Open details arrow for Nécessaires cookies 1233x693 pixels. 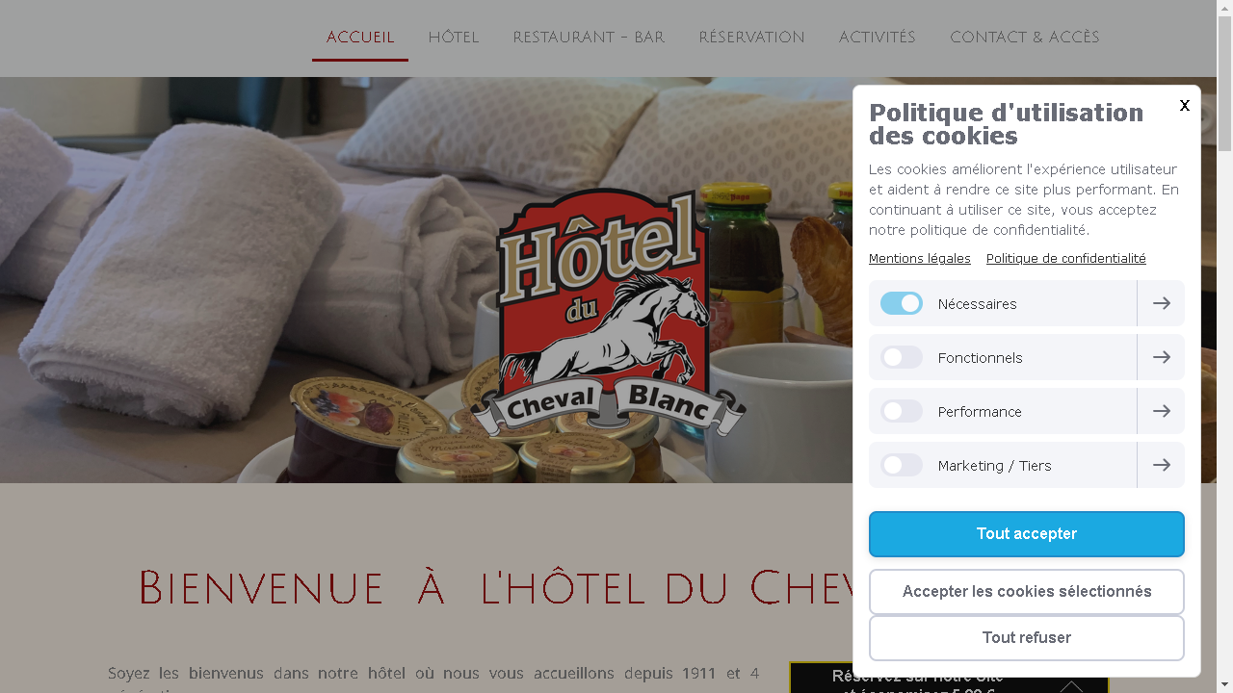click(x=1161, y=303)
